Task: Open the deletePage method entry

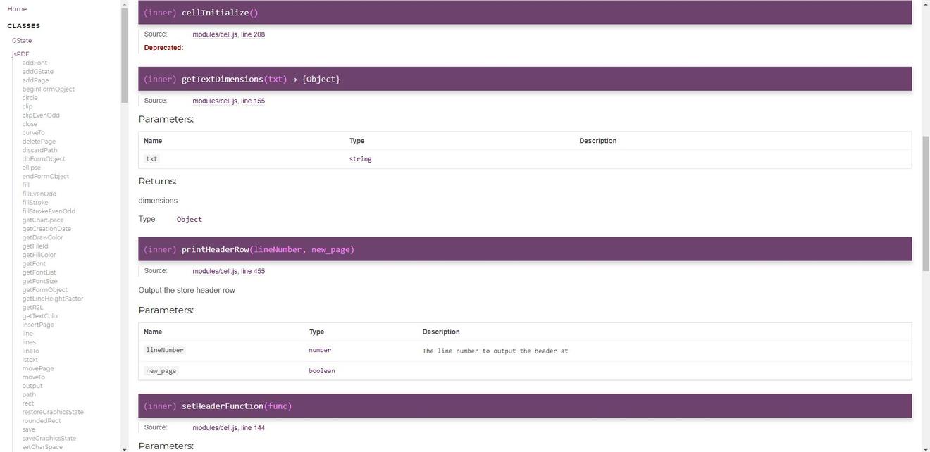Action: point(39,142)
